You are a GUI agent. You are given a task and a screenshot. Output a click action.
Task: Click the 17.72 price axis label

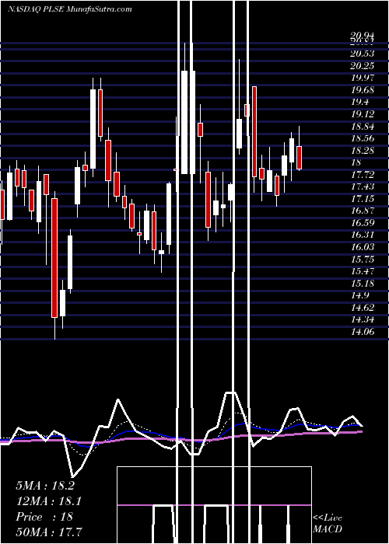[x=363, y=175]
